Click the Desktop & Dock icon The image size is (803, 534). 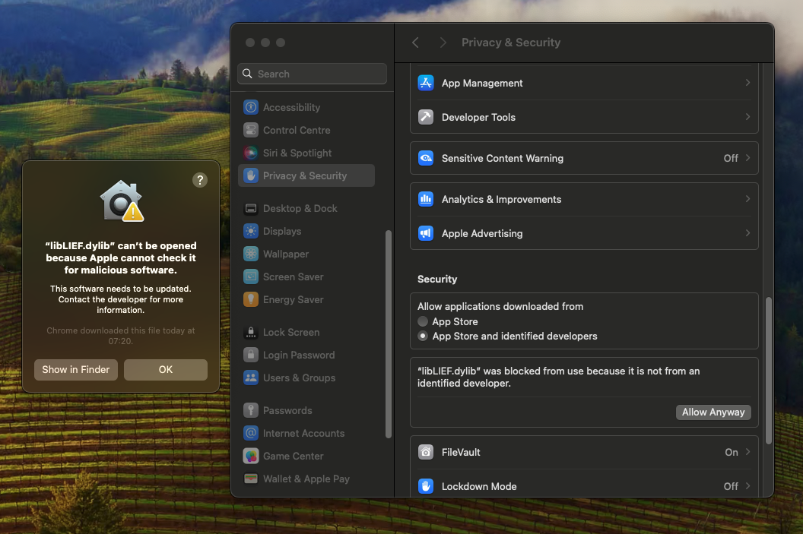(x=250, y=208)
